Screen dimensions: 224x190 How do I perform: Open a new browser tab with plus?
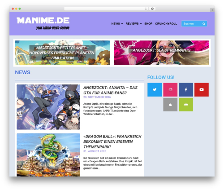click(212, 10)
